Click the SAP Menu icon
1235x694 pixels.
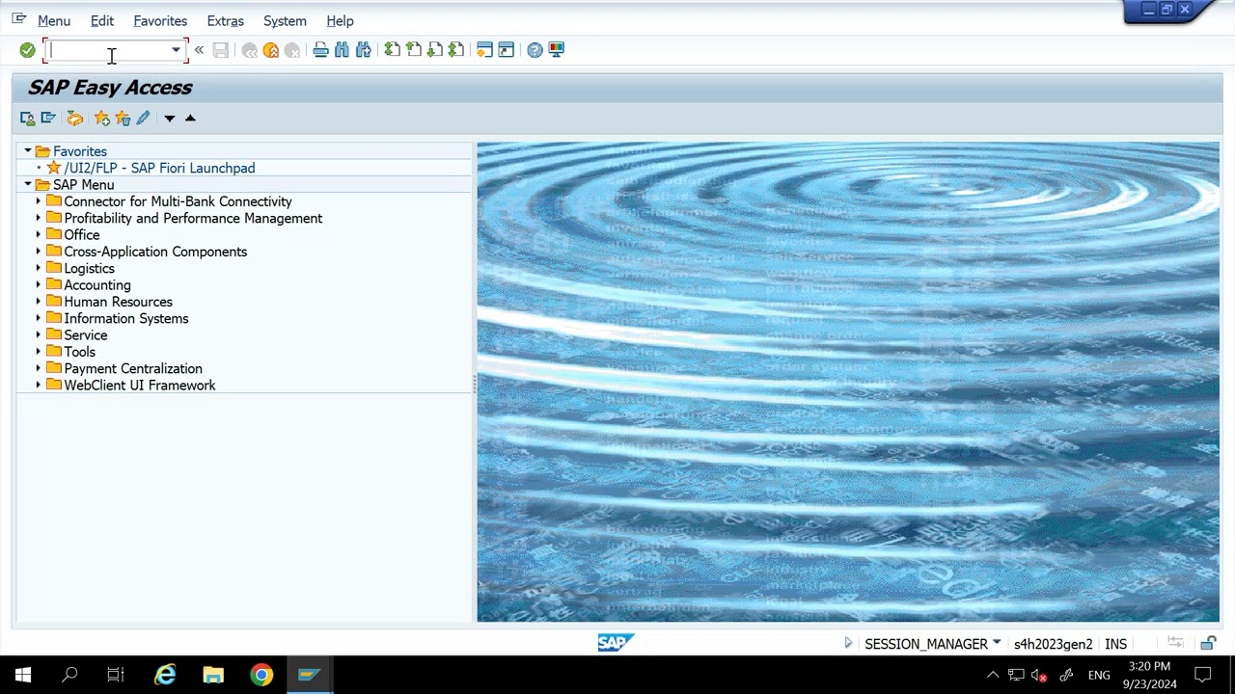tap(48, 118)
